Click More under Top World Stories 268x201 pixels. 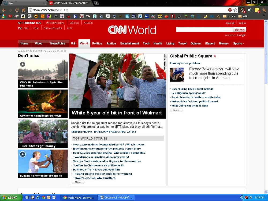tap(78, 182)
